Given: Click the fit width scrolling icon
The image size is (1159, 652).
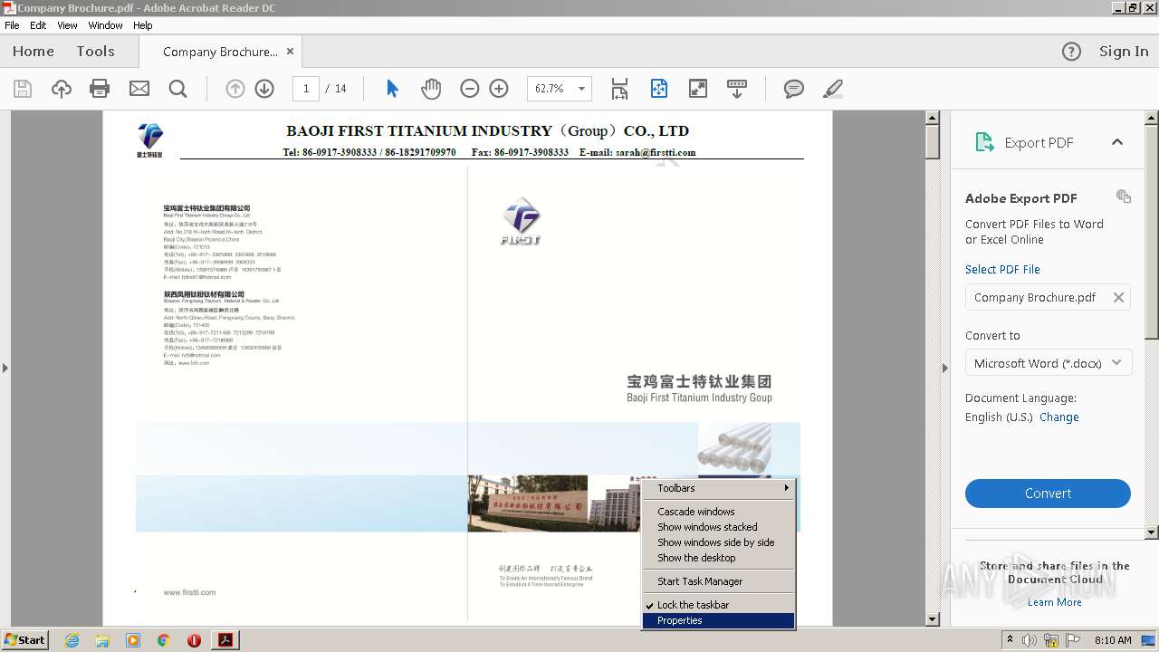Looking at the screenshot, I should pos(619,89).
